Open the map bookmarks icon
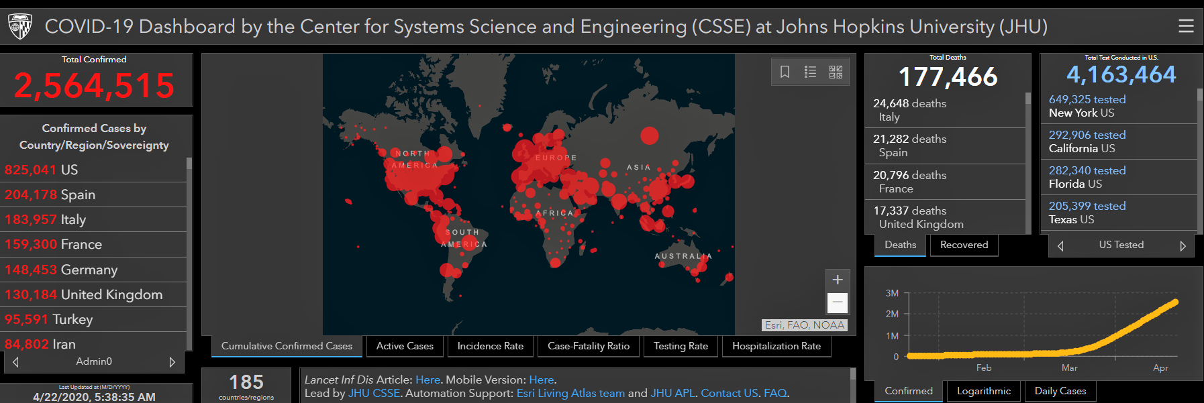Image resolution: width=1204 pixels, height=403 pixels. coord(785,72)
